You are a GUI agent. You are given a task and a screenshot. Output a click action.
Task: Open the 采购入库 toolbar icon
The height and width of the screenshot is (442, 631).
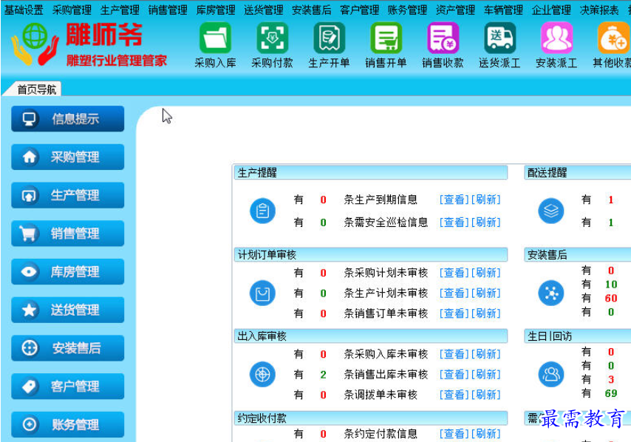[215, 38]
